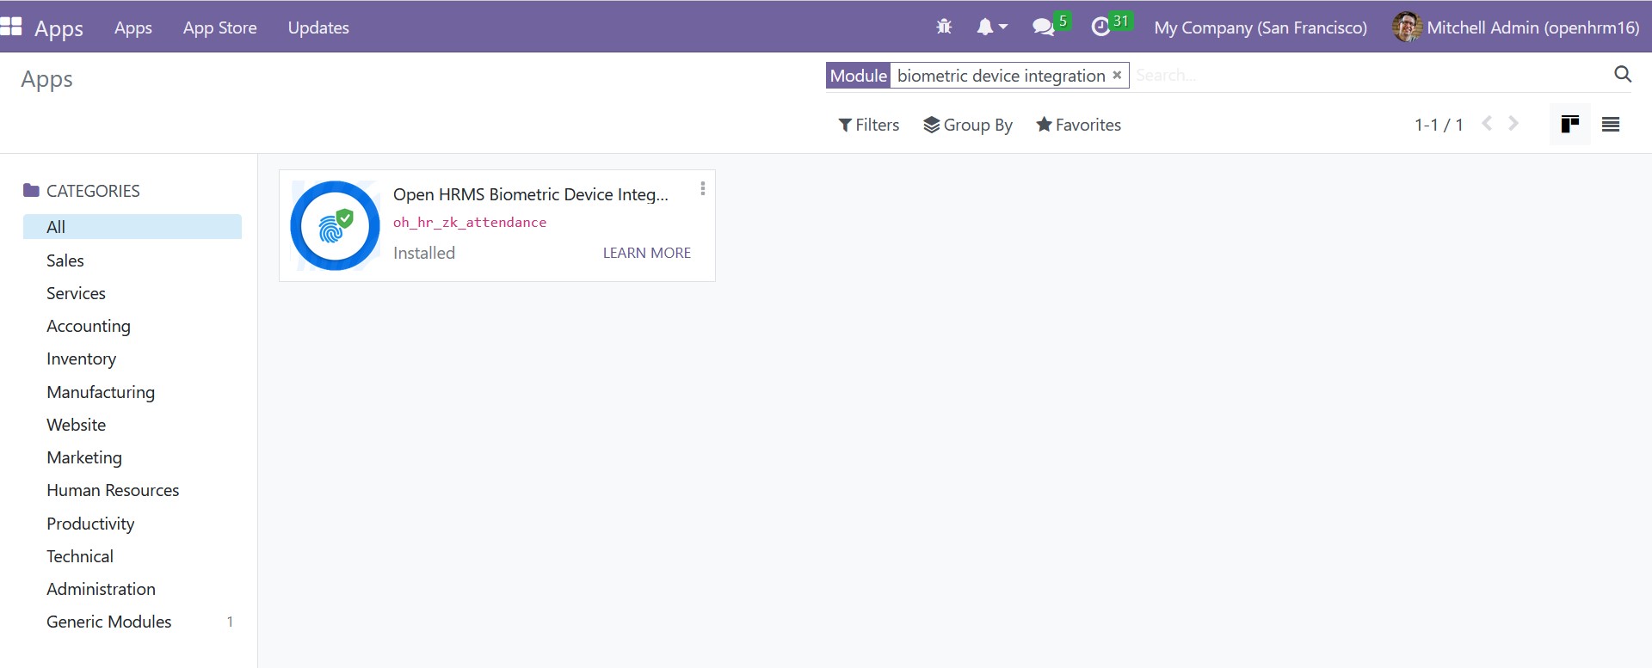1652x668 pixels.
Task: Switch to list view
Action: click(1611, 125)
